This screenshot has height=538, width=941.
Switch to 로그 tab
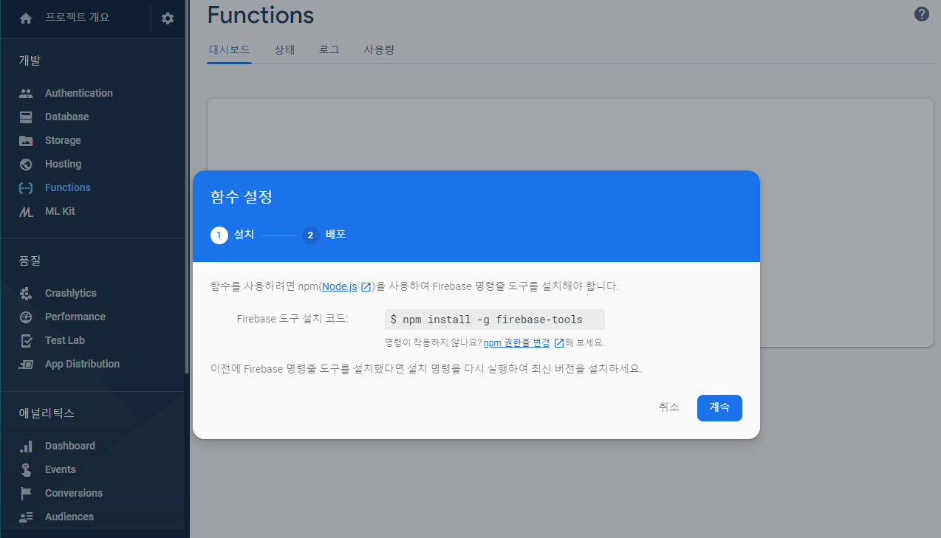(329, 50)
